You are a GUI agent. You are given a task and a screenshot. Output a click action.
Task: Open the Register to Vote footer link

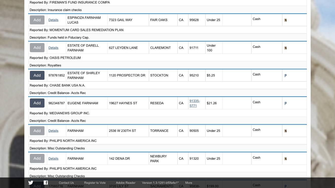click(95, 183)
